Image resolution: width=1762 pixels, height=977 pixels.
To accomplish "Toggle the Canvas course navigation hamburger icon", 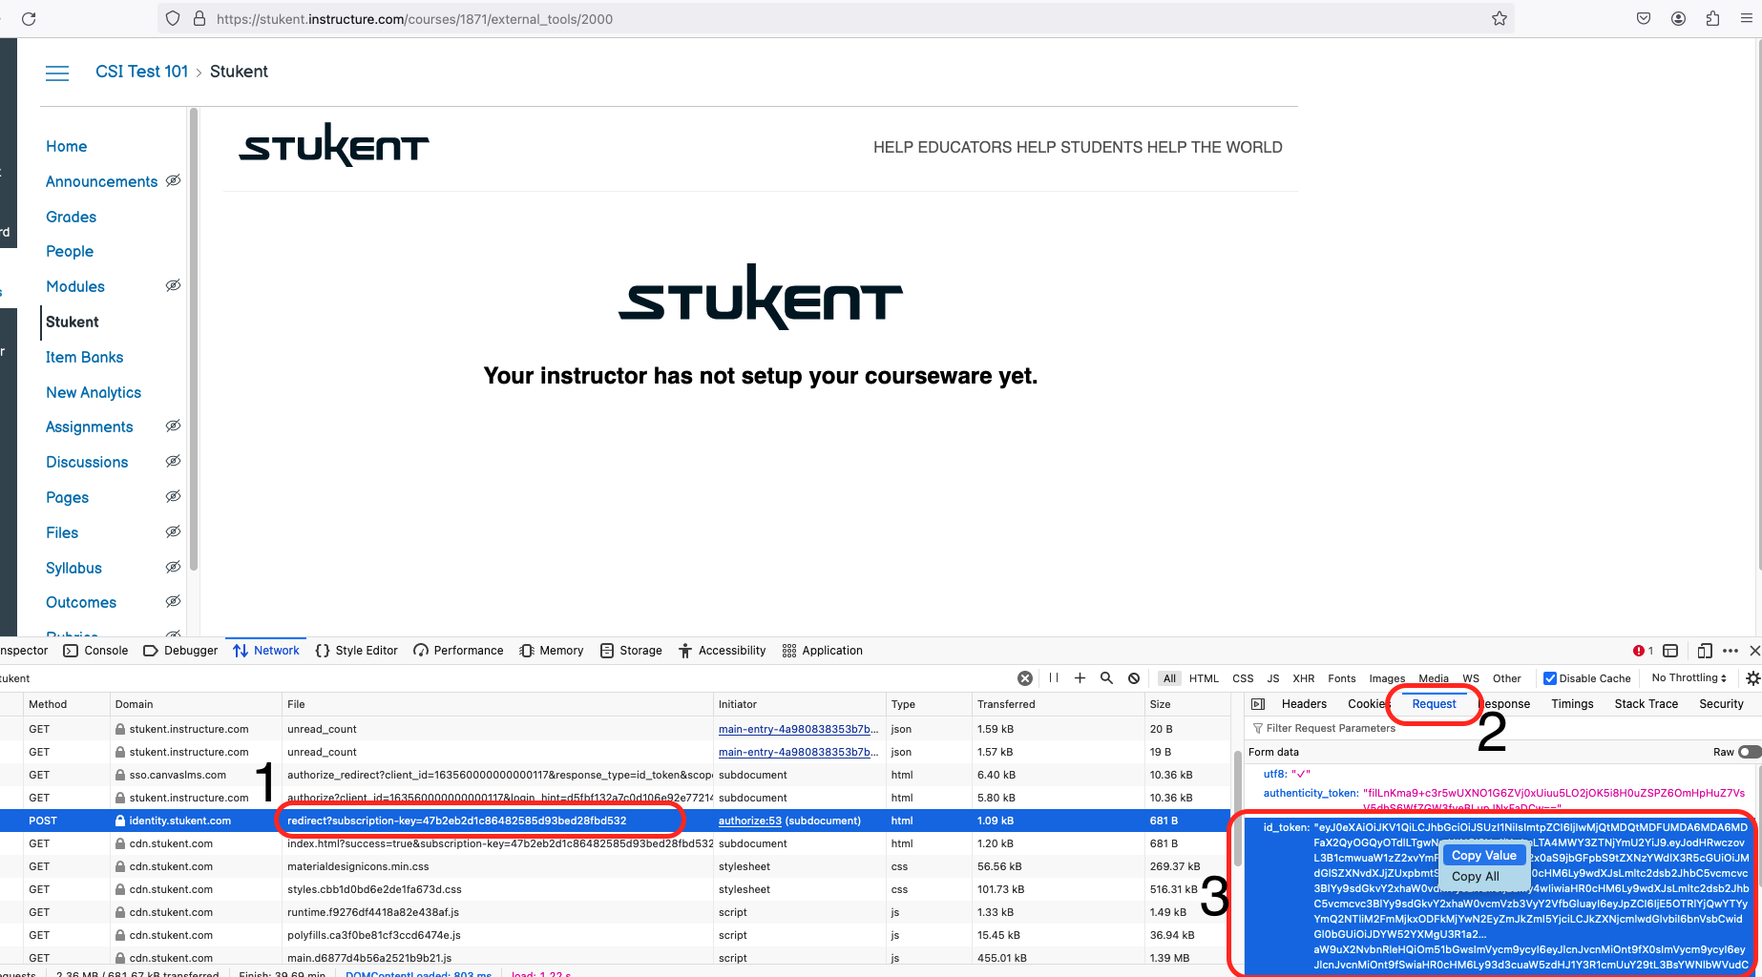I will (57, 73).
